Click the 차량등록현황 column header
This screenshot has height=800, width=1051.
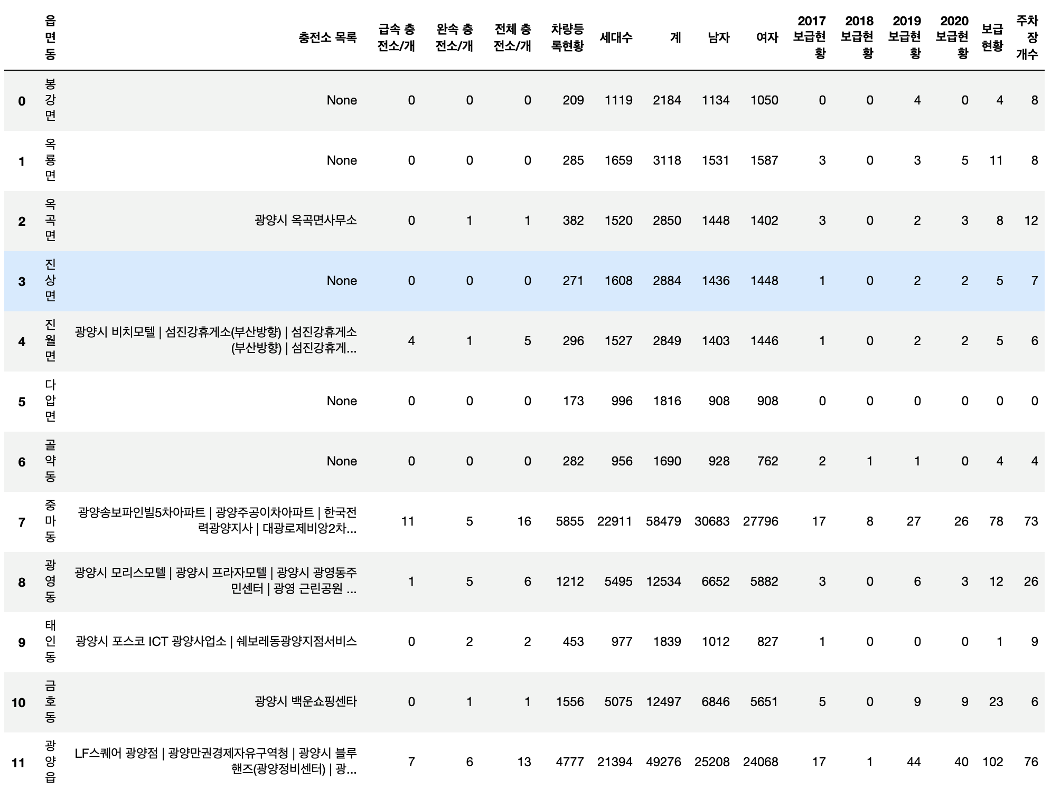[x=567, y=37]
